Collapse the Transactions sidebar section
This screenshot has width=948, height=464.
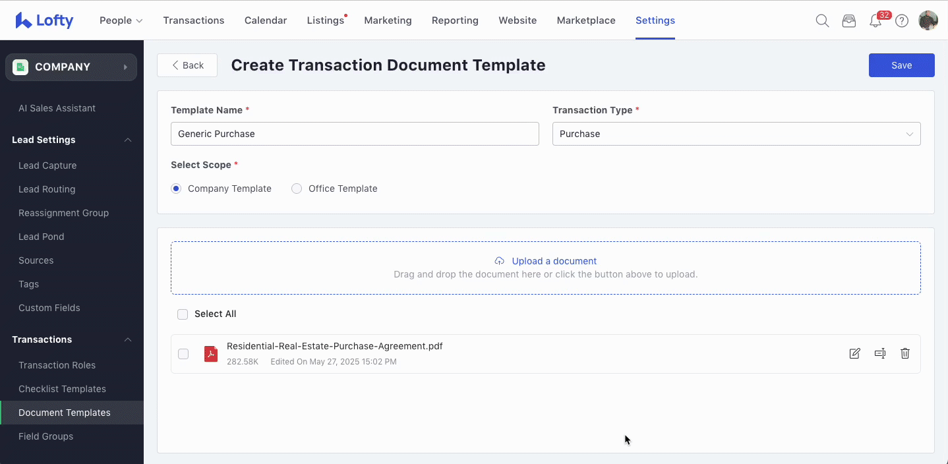pyautogui.click(x=129, y=339)
